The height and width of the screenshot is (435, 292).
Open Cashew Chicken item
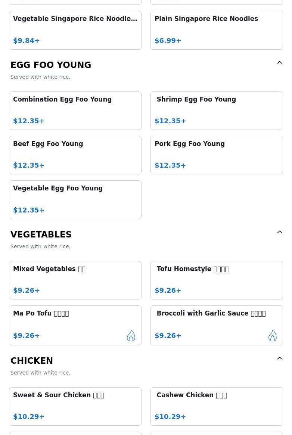pos(217,406)
